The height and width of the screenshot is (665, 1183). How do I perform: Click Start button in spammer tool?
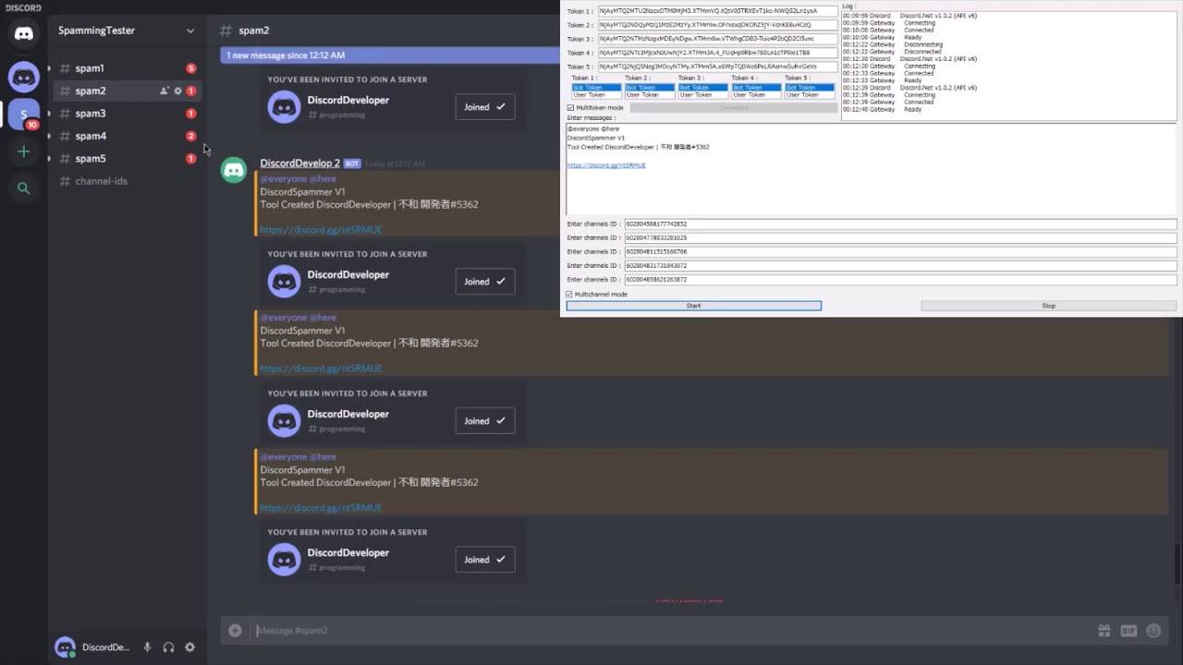click(693, 306)
